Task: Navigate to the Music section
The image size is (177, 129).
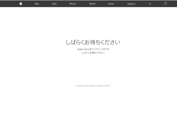Action: (111, 4)
